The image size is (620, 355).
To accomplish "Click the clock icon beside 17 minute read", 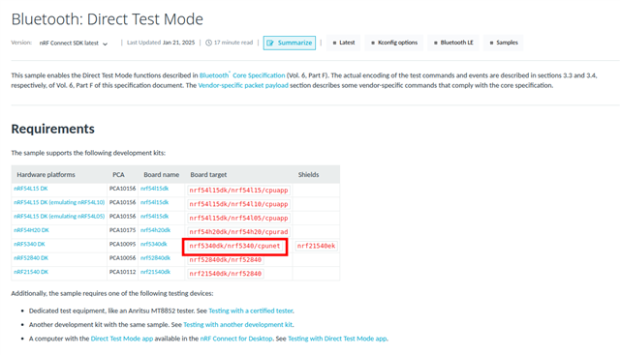I will click(x=208, y=43).
